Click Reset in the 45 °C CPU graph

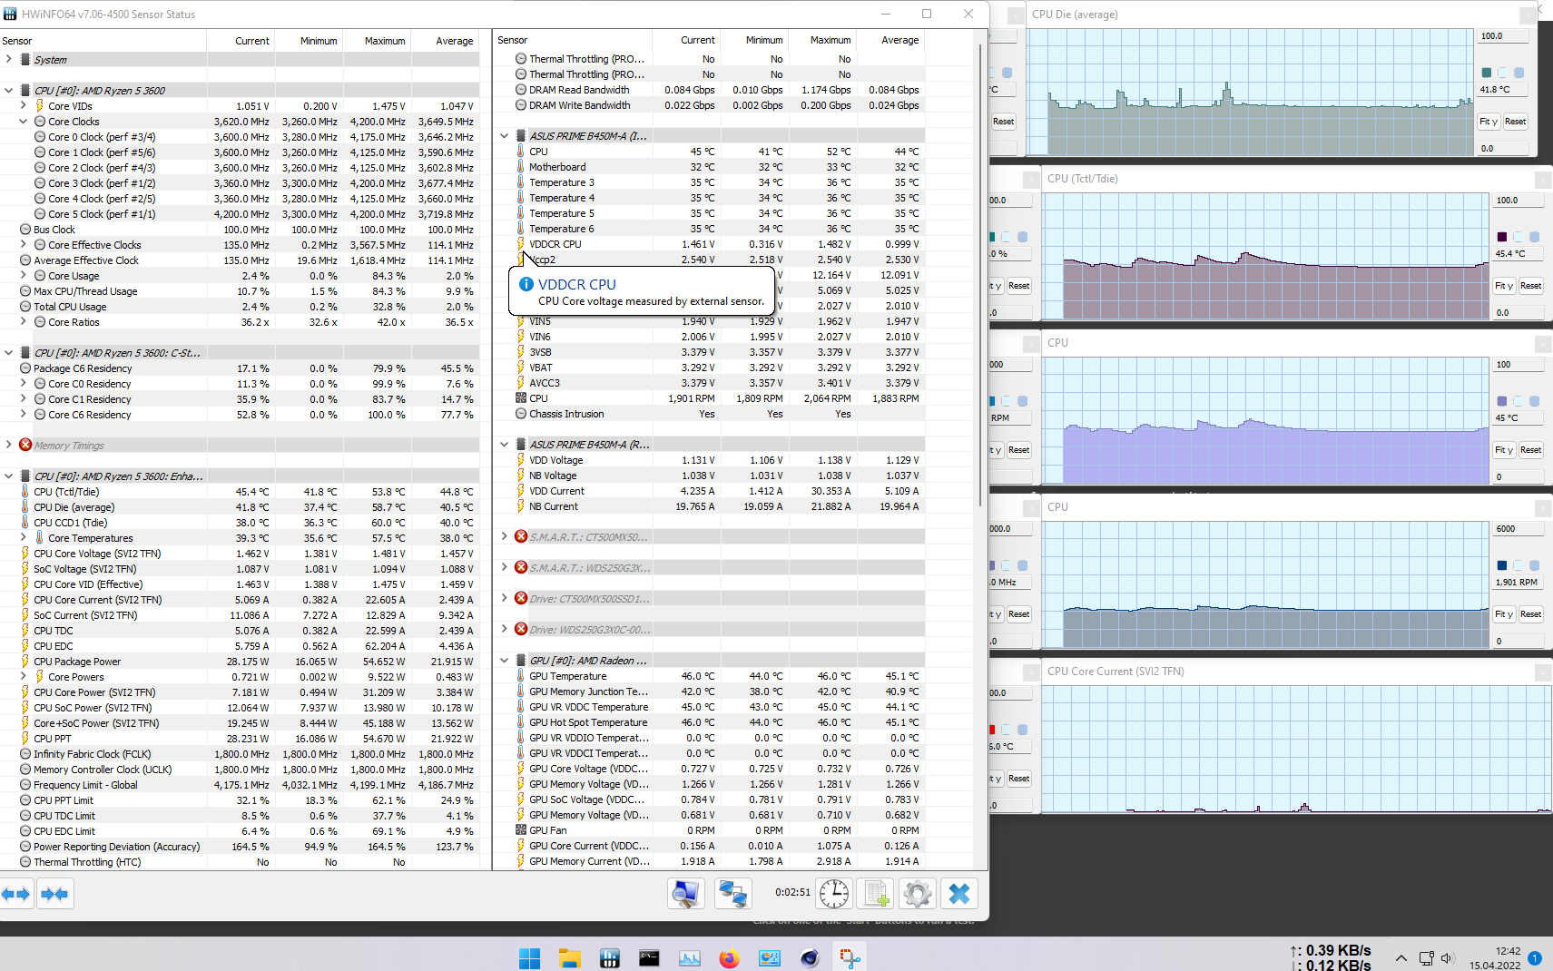pyautogui.click(x=1531, y=450)
